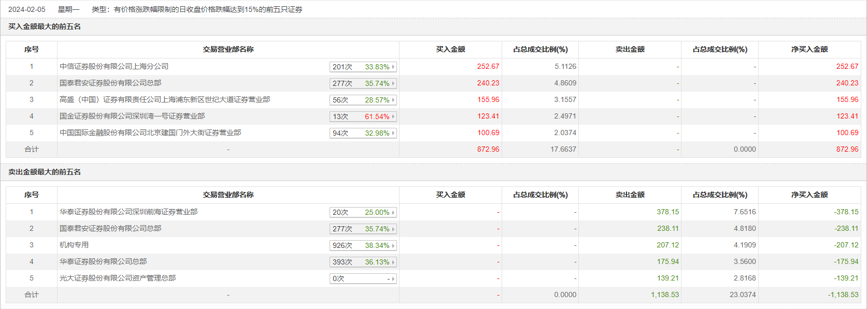Click the 卖出金额最大的前五名 section title
867x309 pixels.
coord(45,172)
